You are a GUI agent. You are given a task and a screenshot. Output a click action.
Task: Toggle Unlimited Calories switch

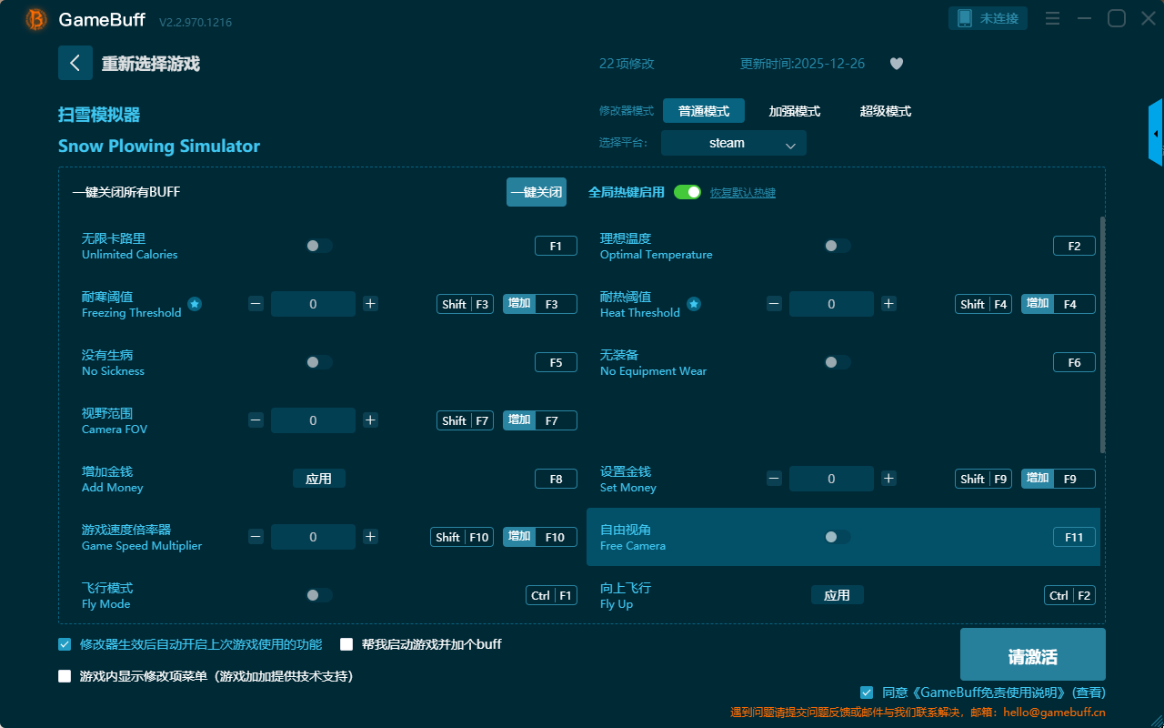pyautogui.click(x=319, y=246)
